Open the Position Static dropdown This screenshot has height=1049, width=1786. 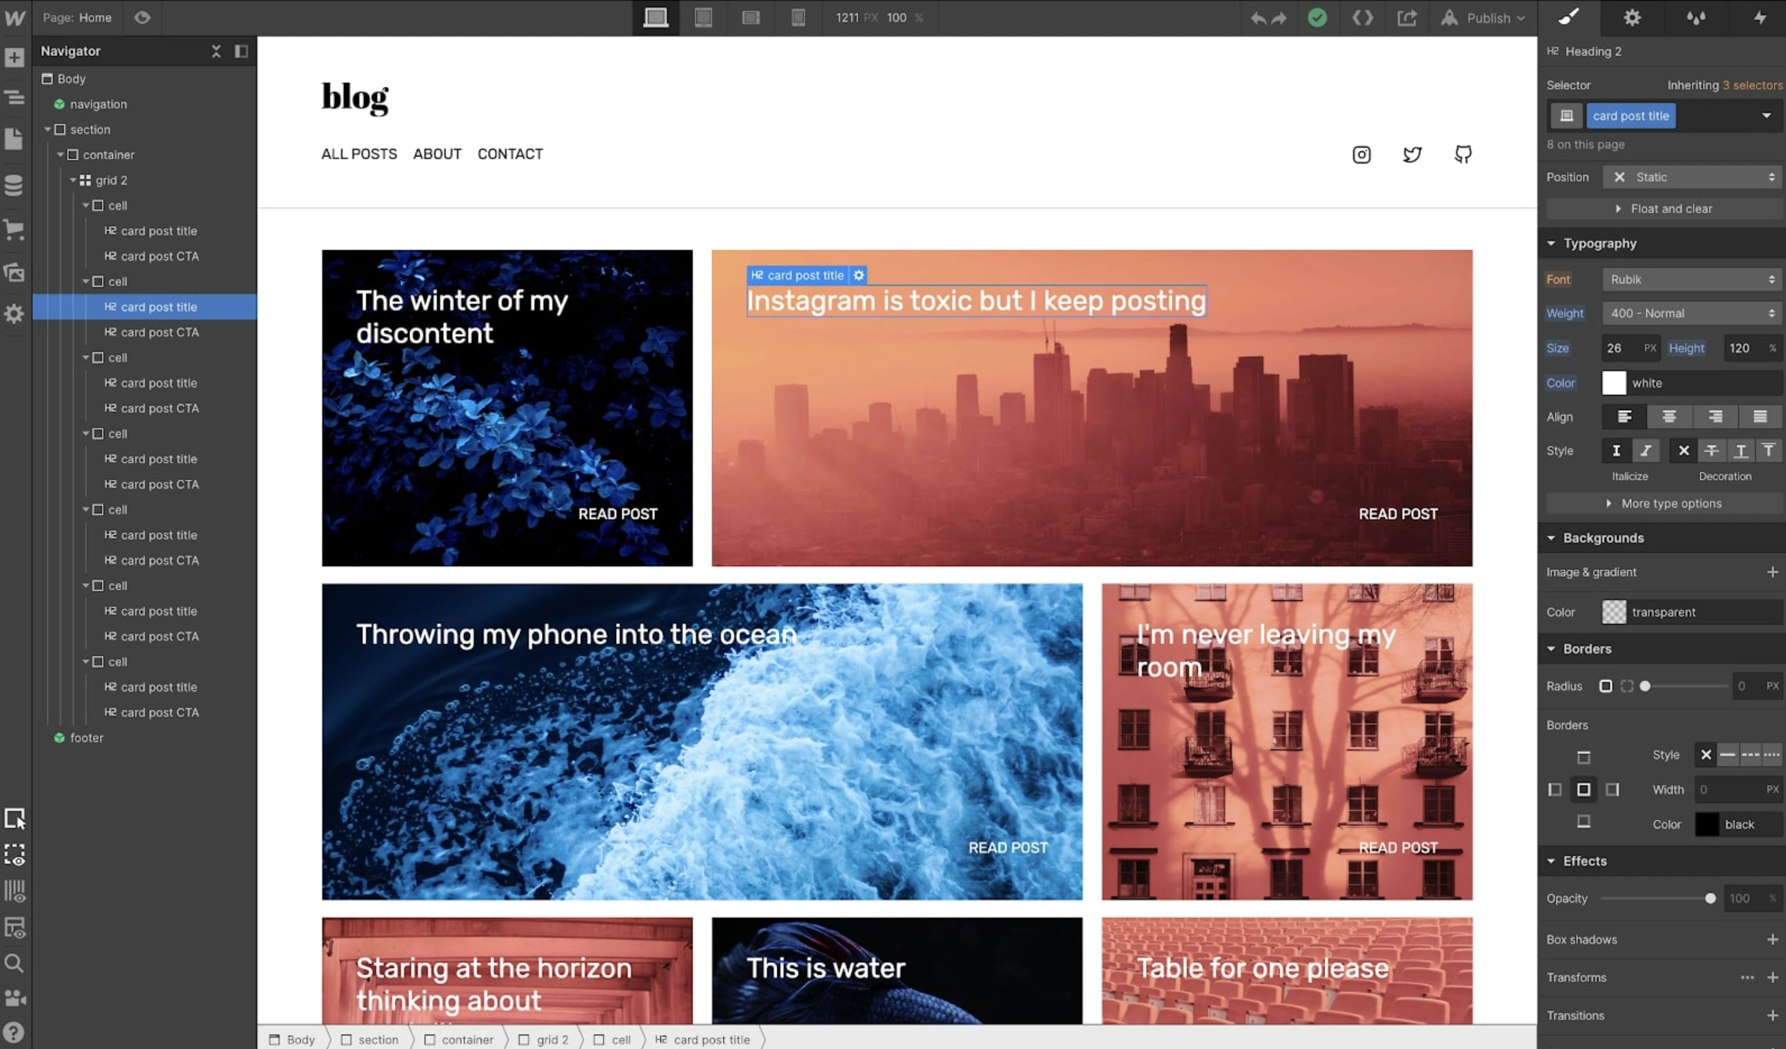[x=1692, y=177]
